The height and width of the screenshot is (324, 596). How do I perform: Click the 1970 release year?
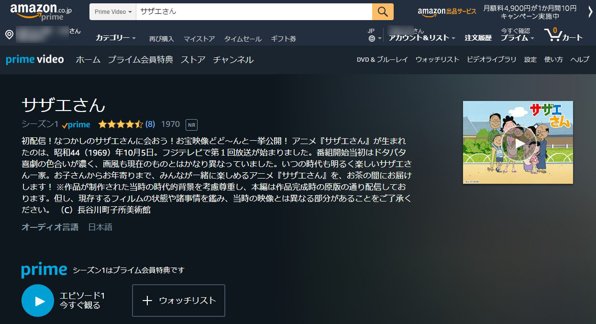170,124
